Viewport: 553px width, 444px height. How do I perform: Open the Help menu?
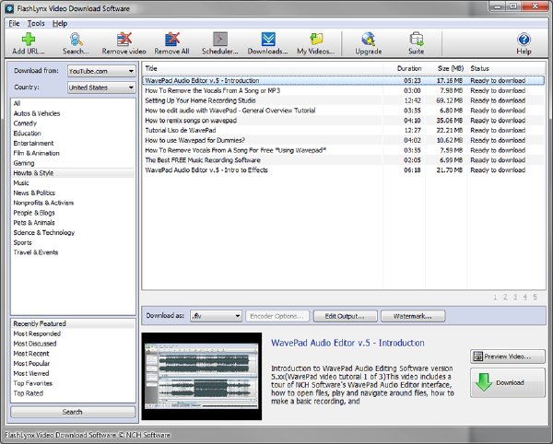60,23
